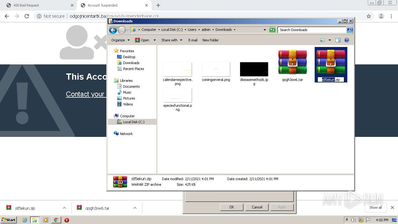Open the Organize menu
Image resolution: width=398 pixels, height=224 pixels.
(120, 40)
